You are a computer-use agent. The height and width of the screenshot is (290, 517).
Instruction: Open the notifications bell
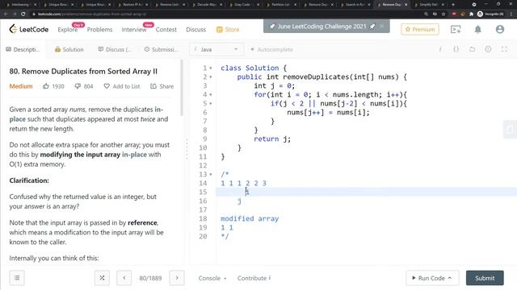click(477, 29)
